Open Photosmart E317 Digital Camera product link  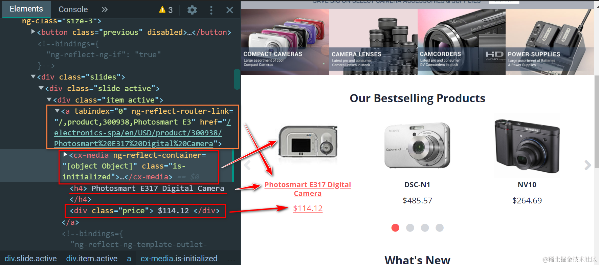pyautogui.click(x=308, y=189)
